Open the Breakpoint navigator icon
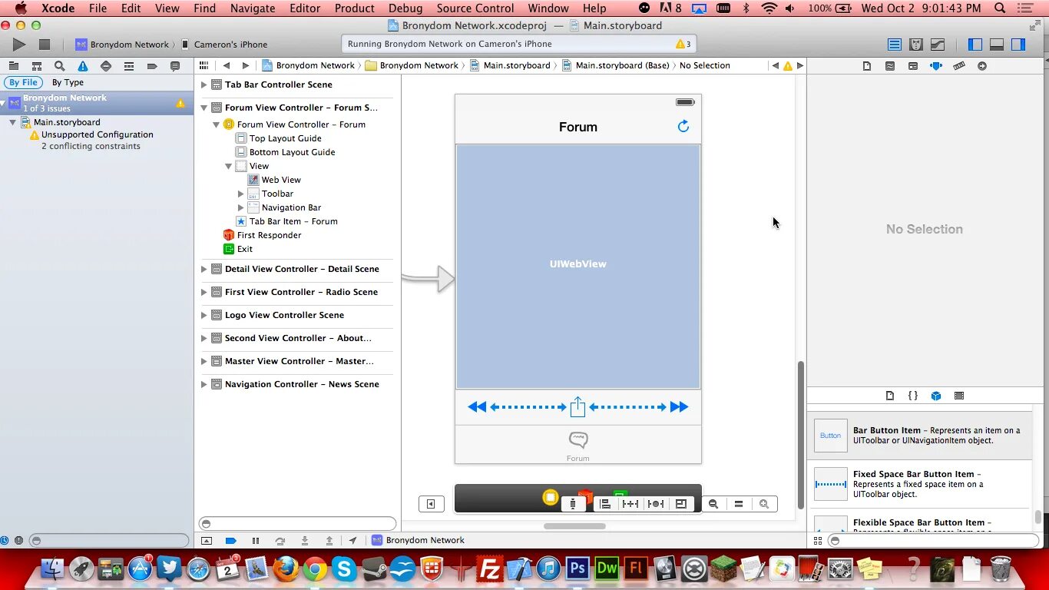This screenshot has height=590, width=1049. [x=152, y=66]
